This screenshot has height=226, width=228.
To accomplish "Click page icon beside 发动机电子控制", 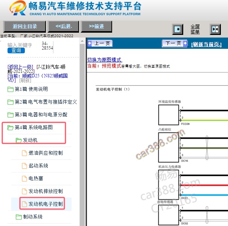I will pos(24,204).
